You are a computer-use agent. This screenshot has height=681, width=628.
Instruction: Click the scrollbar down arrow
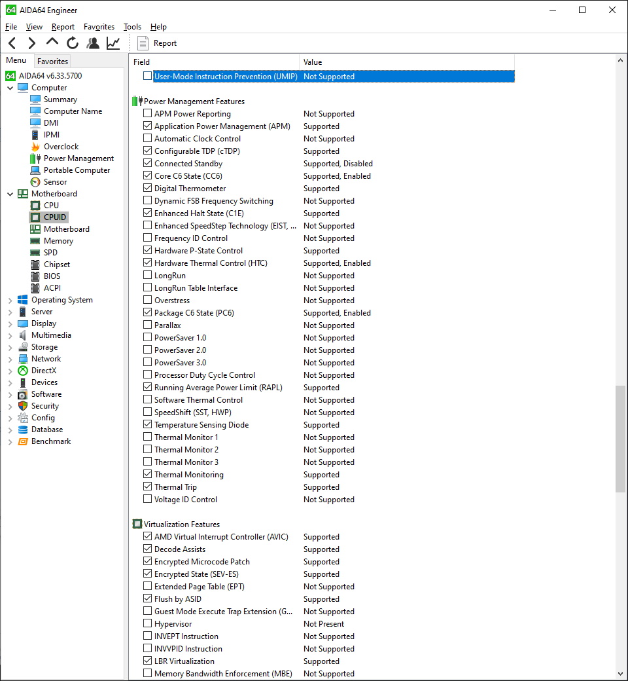coord(621,674)
